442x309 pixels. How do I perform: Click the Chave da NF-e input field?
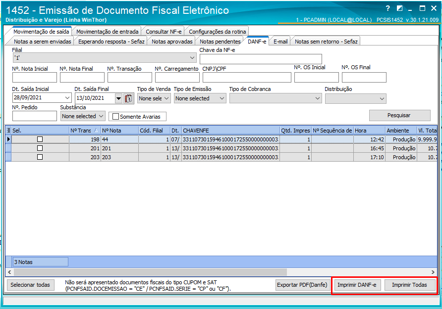click(x=261, y=59)
